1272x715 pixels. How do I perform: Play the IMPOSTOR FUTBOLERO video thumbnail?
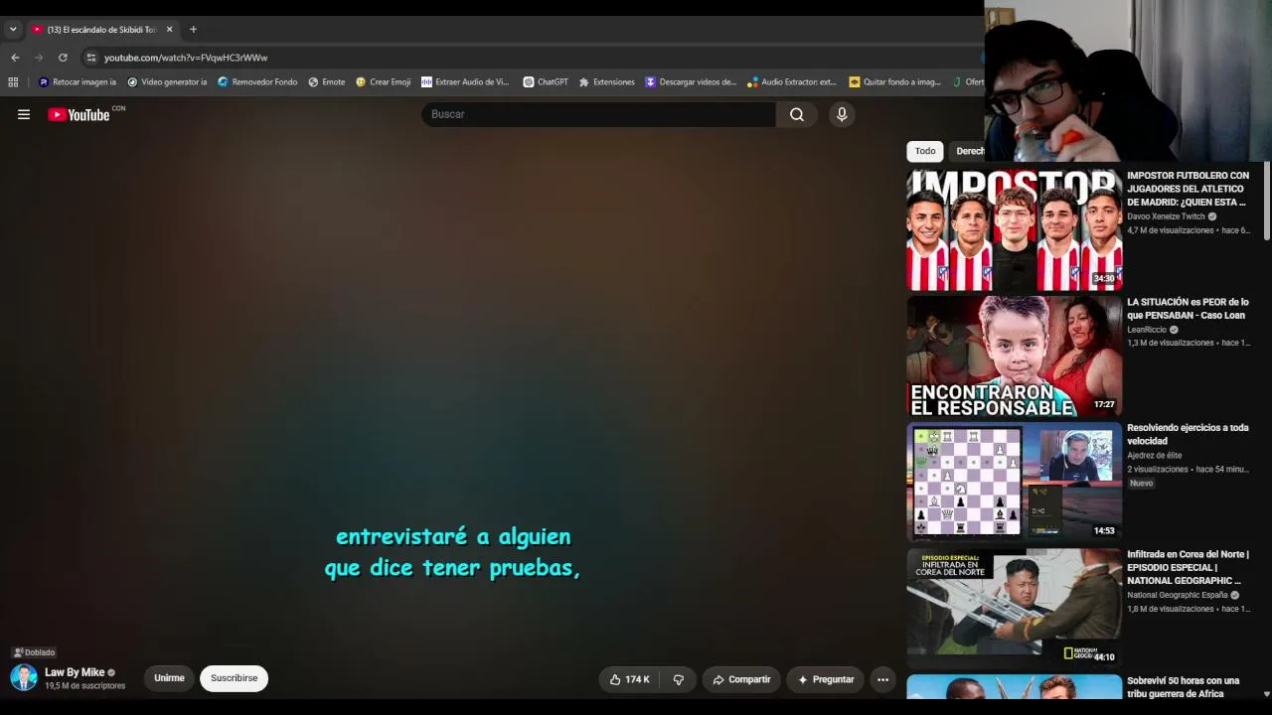click(1014, 230)
